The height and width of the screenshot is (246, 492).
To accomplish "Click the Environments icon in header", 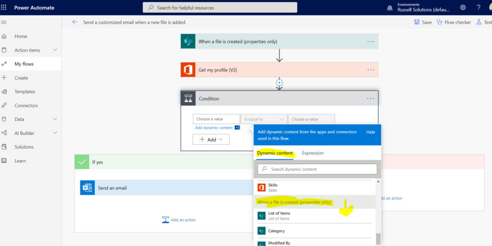I will click(390, 8).
